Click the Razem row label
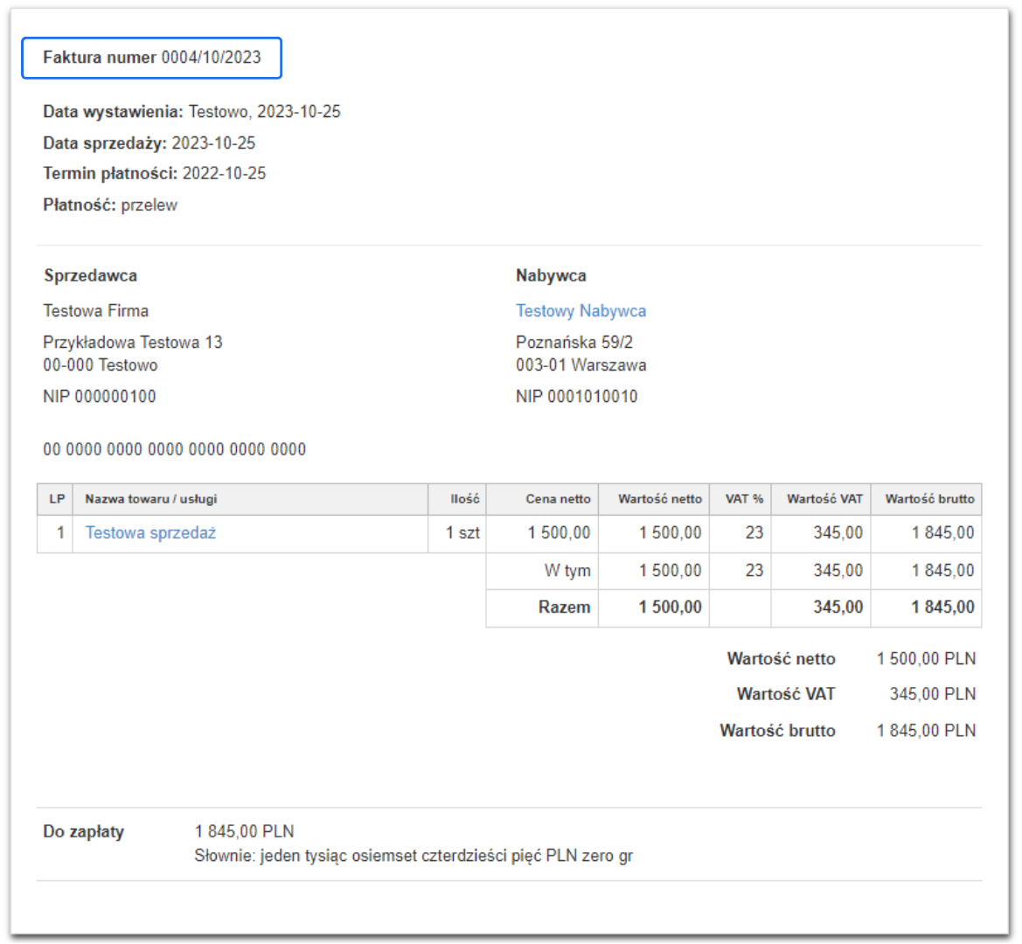1022x944 pixels. [x=564, y=607]
